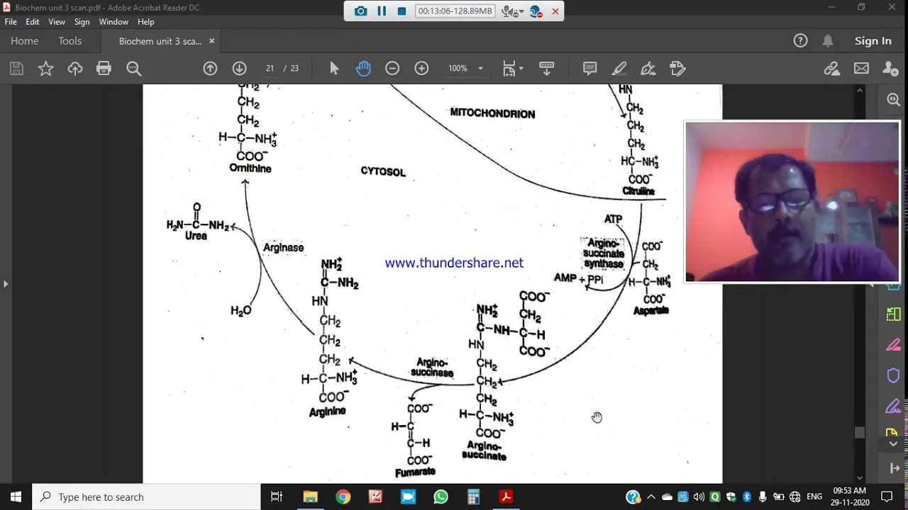Choose the arrow selection tool

(x=334, y=69)
